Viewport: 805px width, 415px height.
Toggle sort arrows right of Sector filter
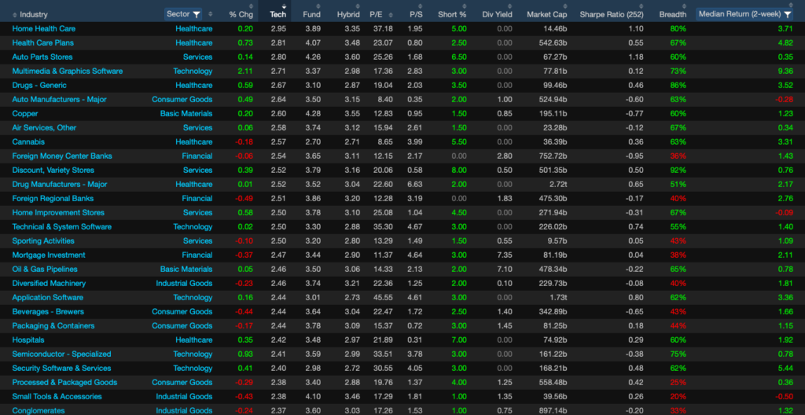pos(210,14)
